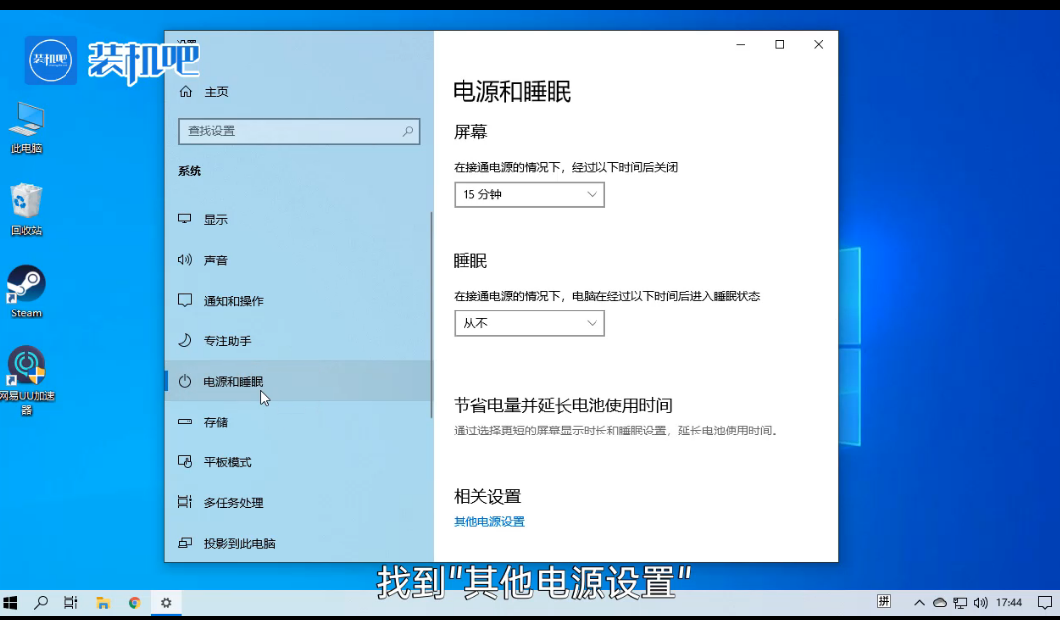This screenshot has width=1060, height=620.
Task: Click the Notifications & actions (通知和操作) icon
Action: (185, 300)
